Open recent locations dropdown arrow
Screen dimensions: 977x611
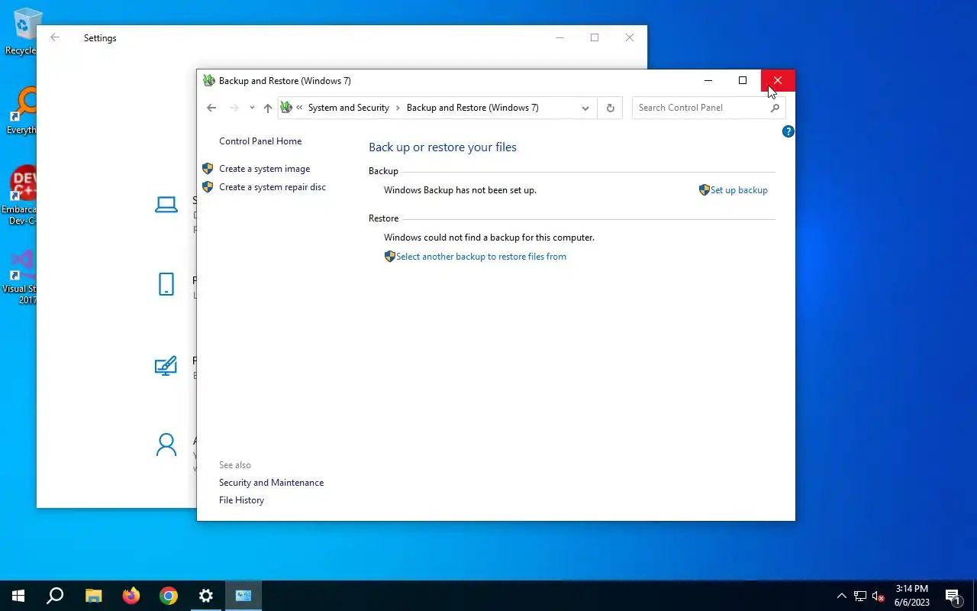point(252,108)
